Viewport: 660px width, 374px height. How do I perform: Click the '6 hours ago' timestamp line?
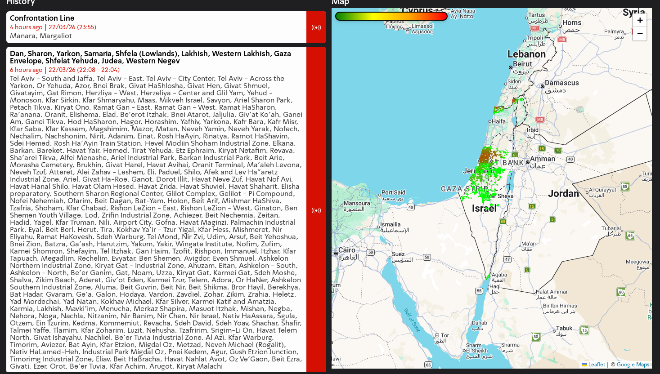(65, 70)
